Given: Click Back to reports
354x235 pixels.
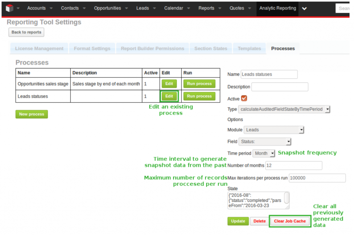Looking at the screenshot, I should click(26, 32).
